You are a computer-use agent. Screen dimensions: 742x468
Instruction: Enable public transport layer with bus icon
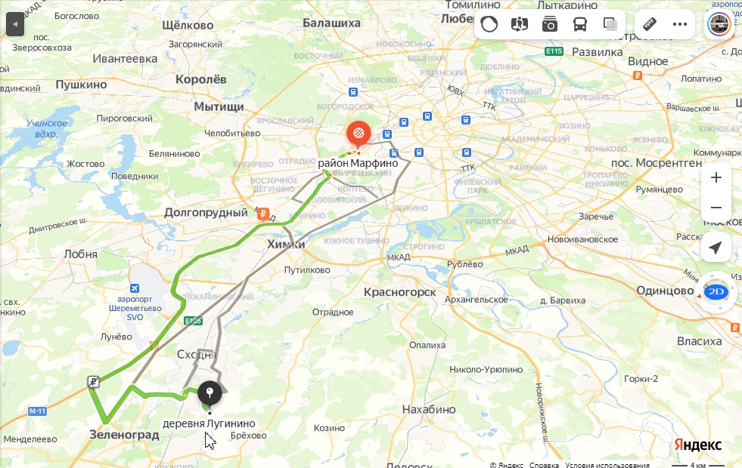[579, 24]
